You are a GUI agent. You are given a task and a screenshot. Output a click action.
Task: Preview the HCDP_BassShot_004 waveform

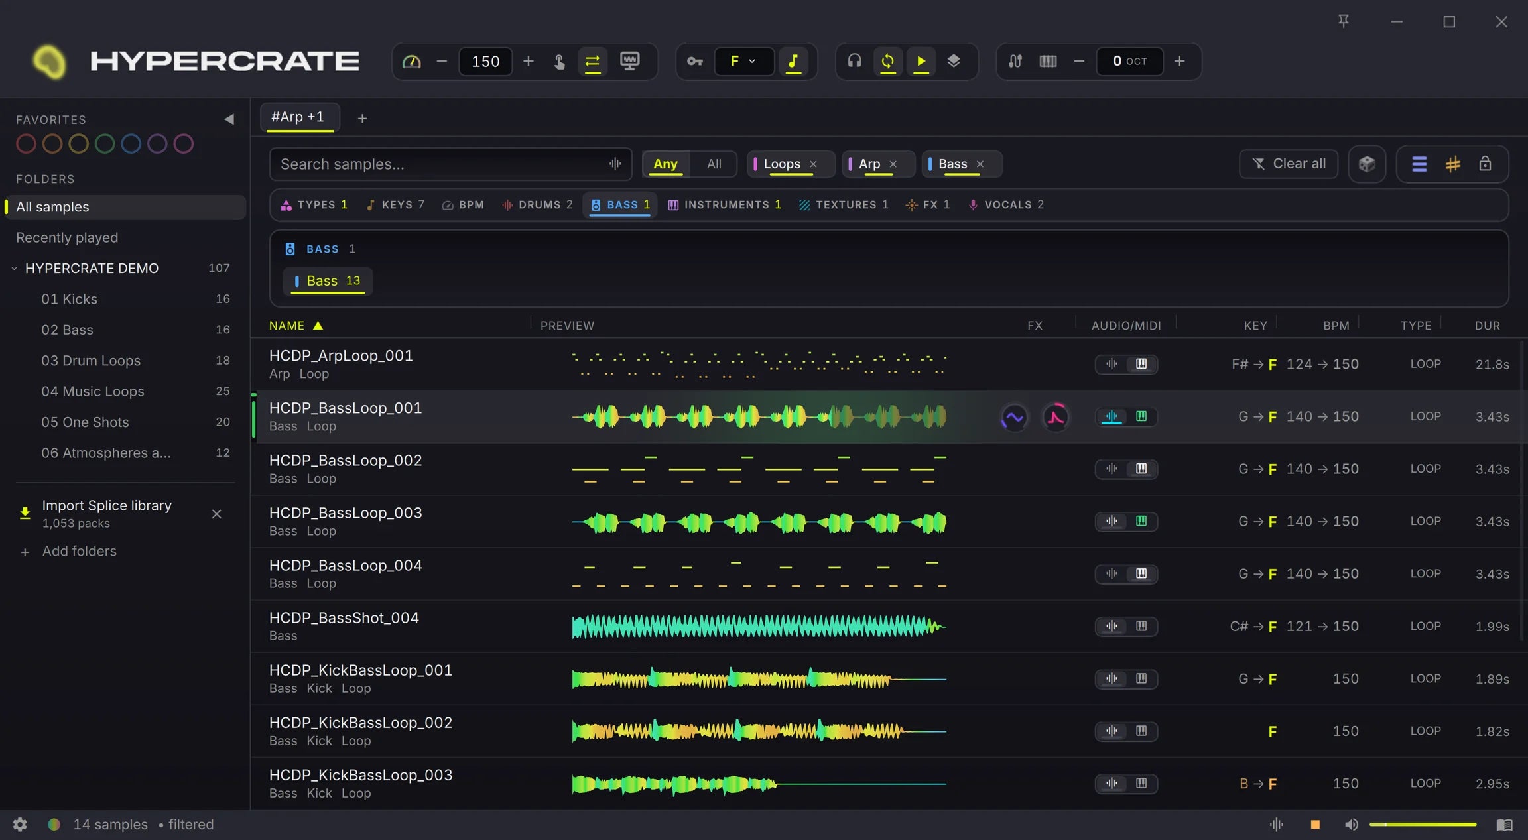pyautogui.click(x=759, y=627)
